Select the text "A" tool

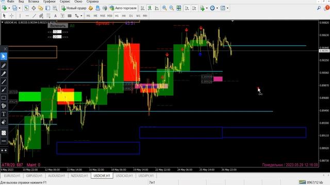coord(55,16)
